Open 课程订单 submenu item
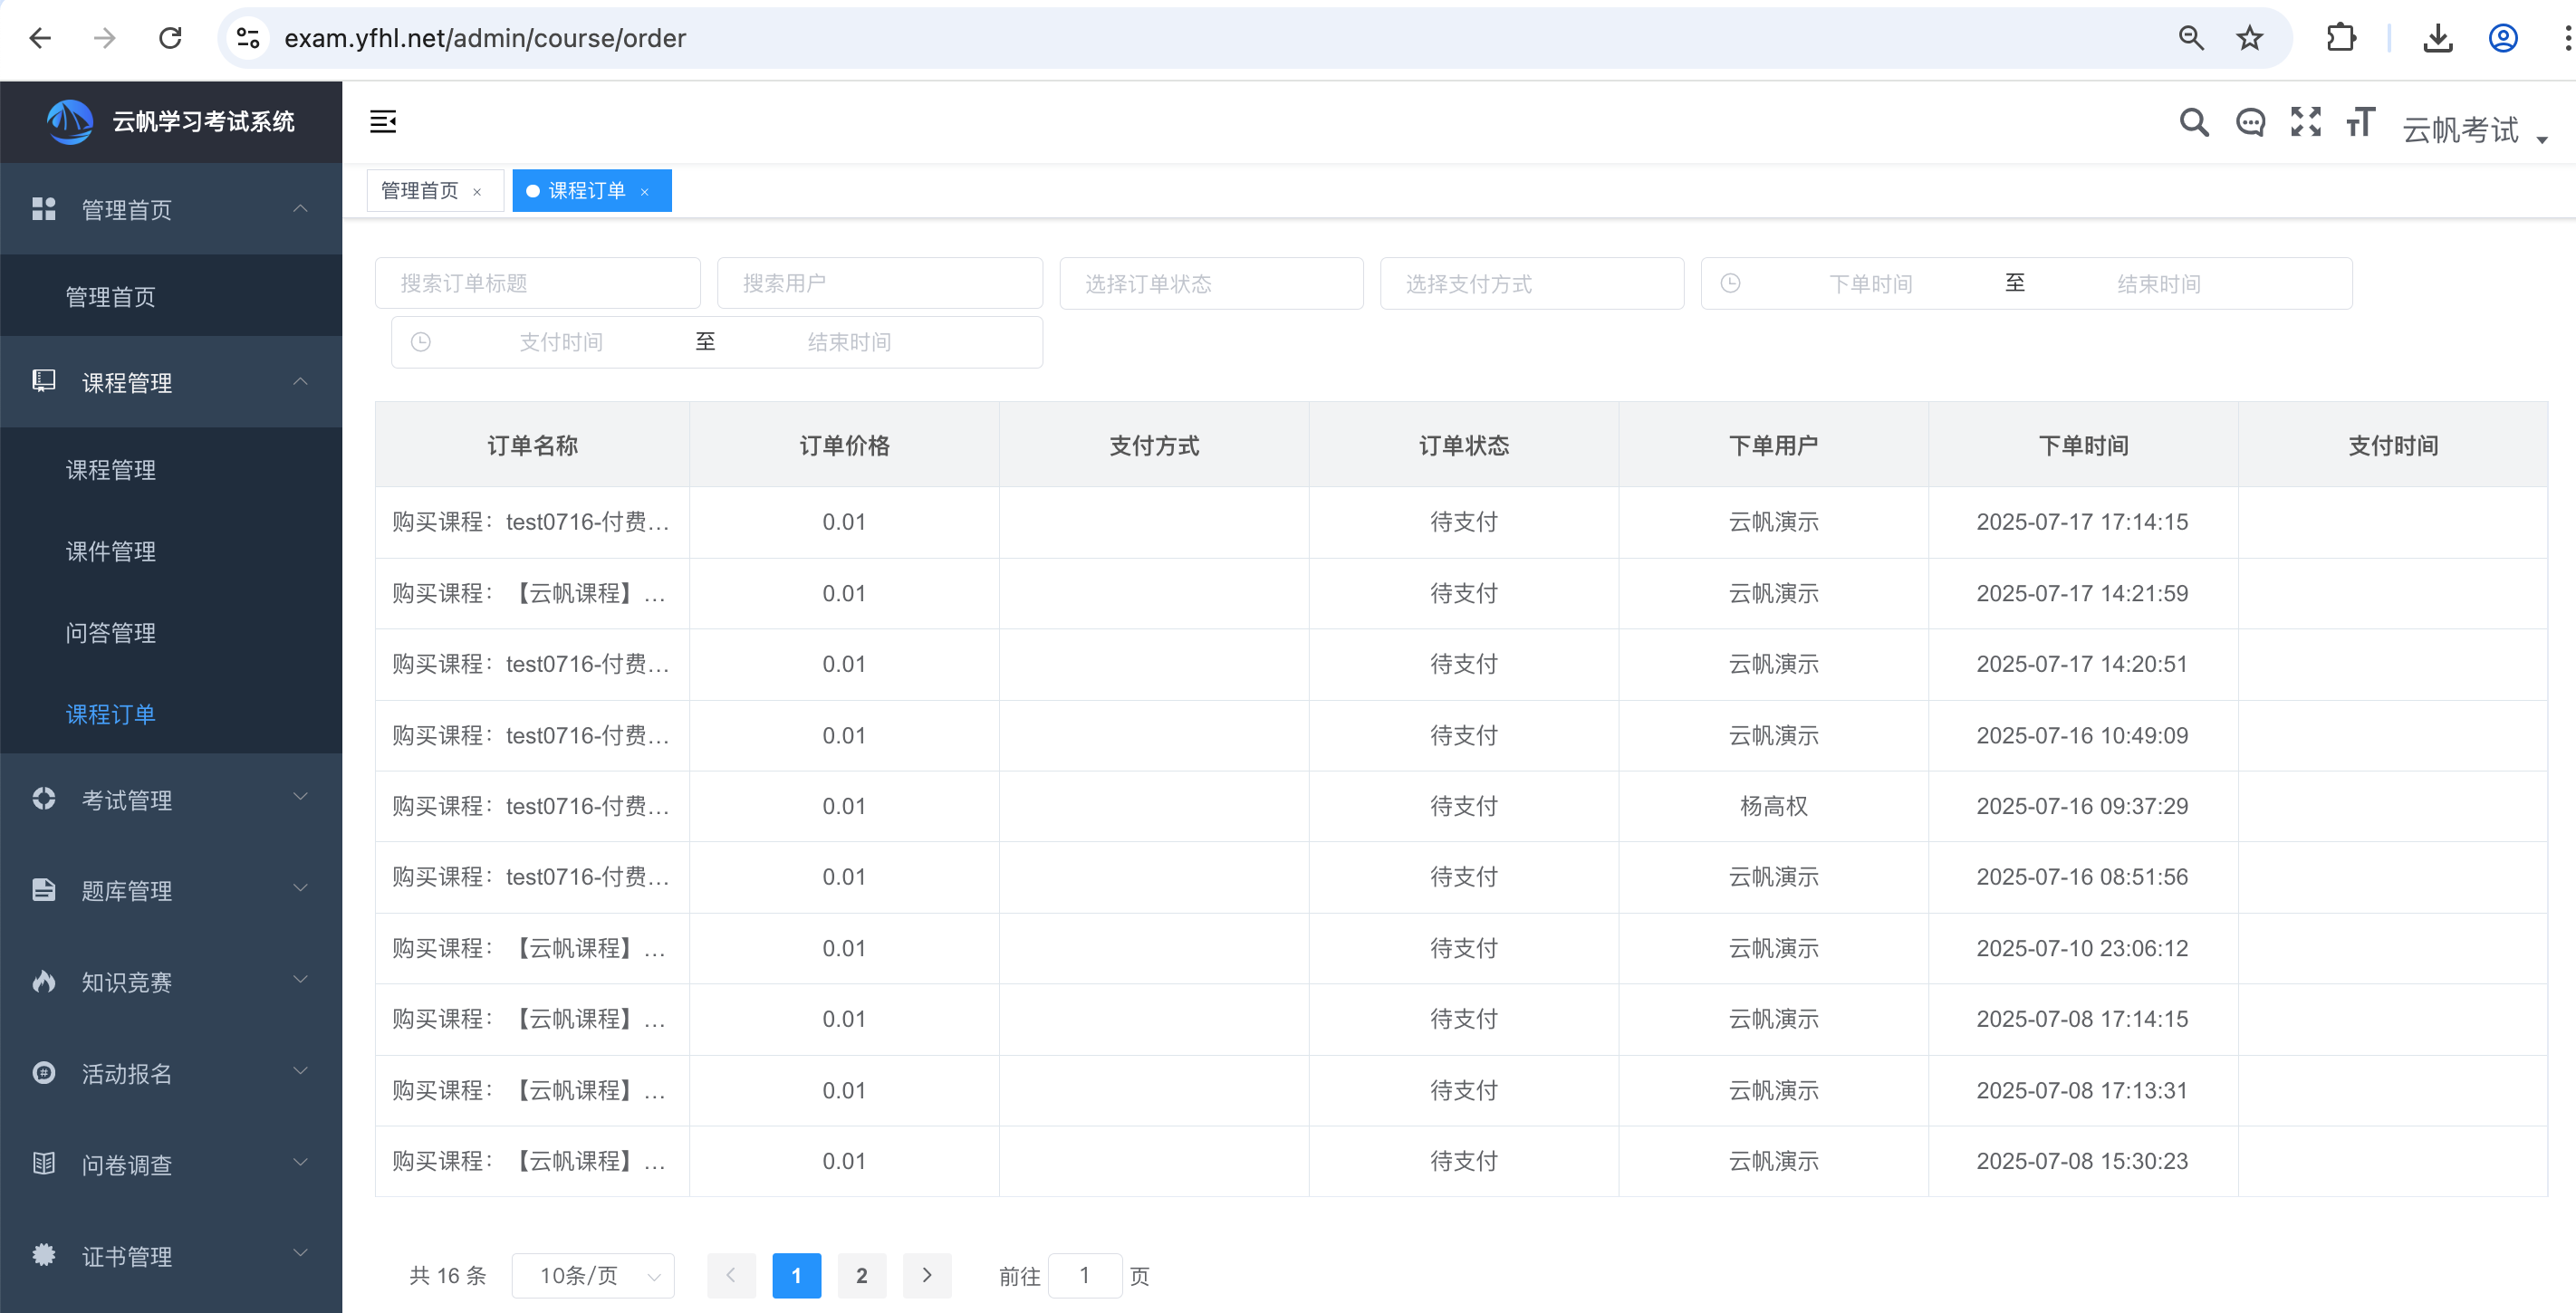 [171, 714]
